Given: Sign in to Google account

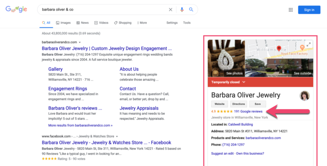Looking at the screenshot, I should click(x=309, y=10).
